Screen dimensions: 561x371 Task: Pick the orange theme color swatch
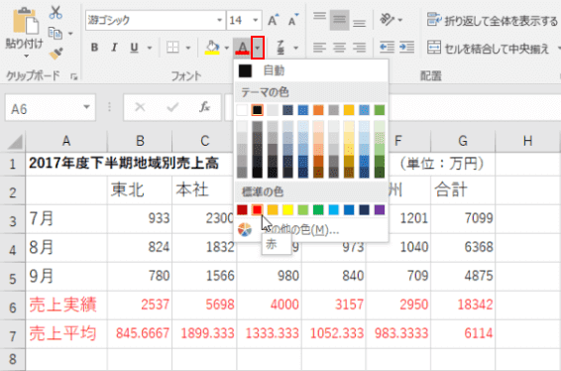(x=318, y=110)
